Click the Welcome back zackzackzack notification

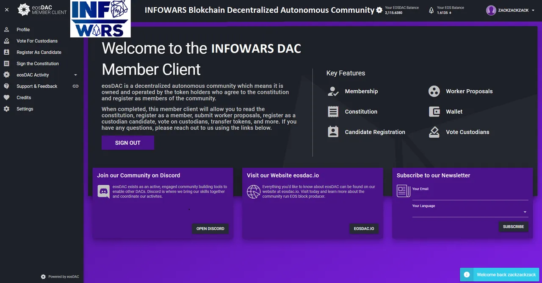pyautogui.click(x=500, y=275)
